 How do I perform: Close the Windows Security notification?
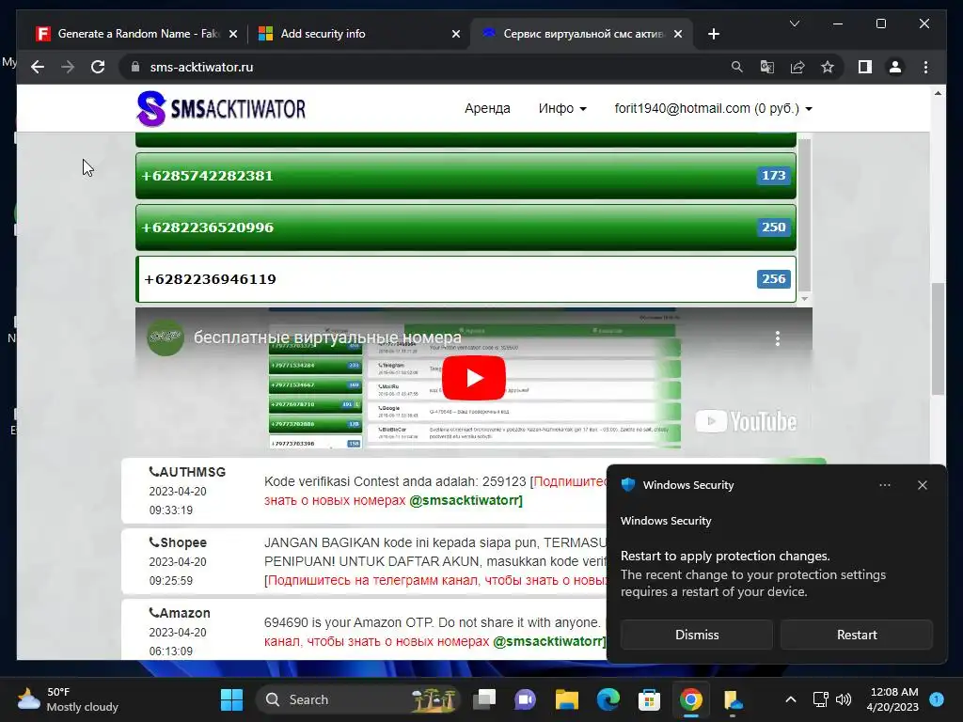click(x=922, y=485)
